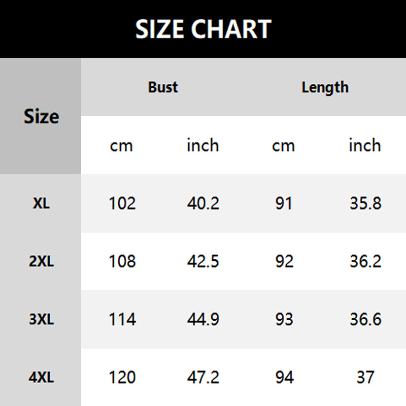
Task: Select the 3XL size row label
Action: pos(41,320)
